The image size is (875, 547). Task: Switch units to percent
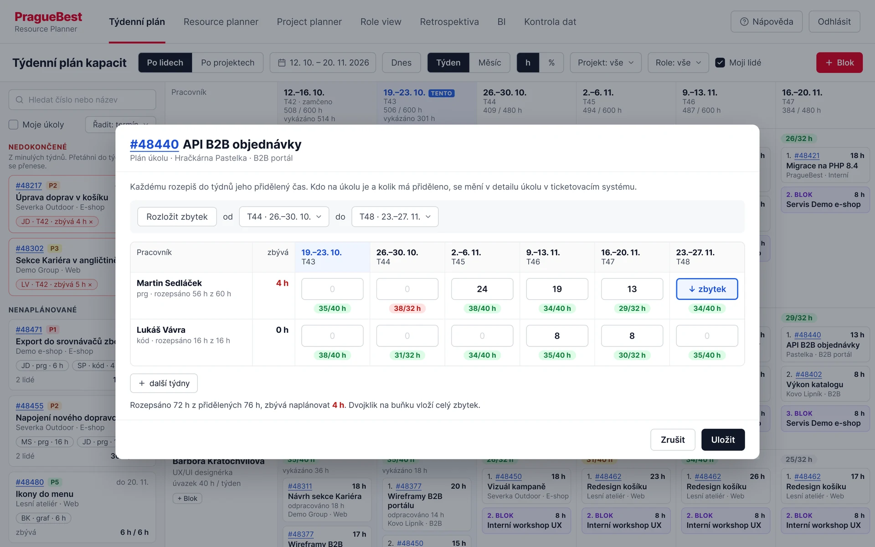point(551,62)
